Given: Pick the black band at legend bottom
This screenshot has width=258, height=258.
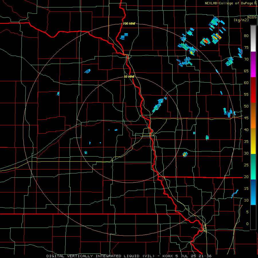Looking at the screenshot, I should (253, 217).
